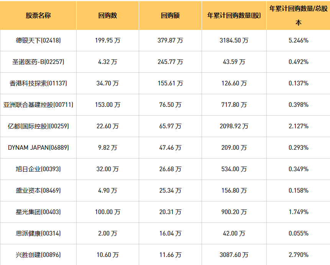Select stock name 亿都(国际控股)(00259)

[x=38, y=126]
